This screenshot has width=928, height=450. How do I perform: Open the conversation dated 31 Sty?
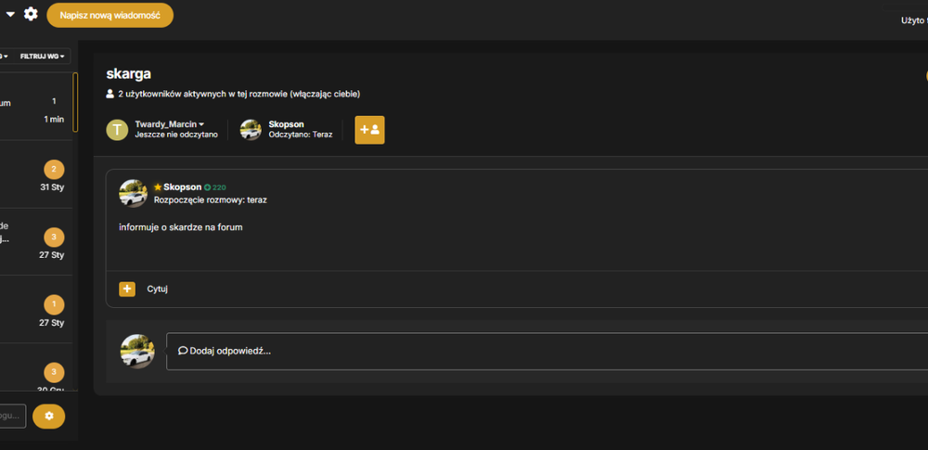point(35,174)
